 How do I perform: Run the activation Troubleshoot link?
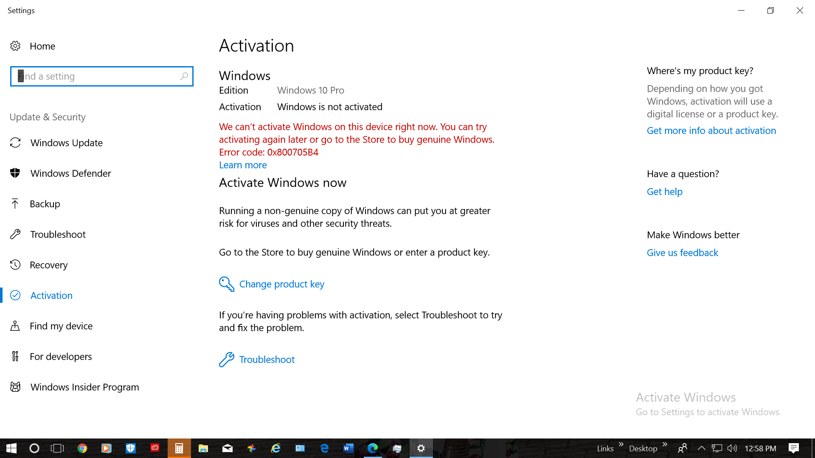click(267, 360)
